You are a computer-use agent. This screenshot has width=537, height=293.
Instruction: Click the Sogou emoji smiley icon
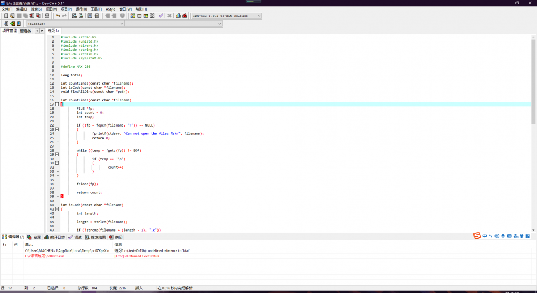pos(497,236)
